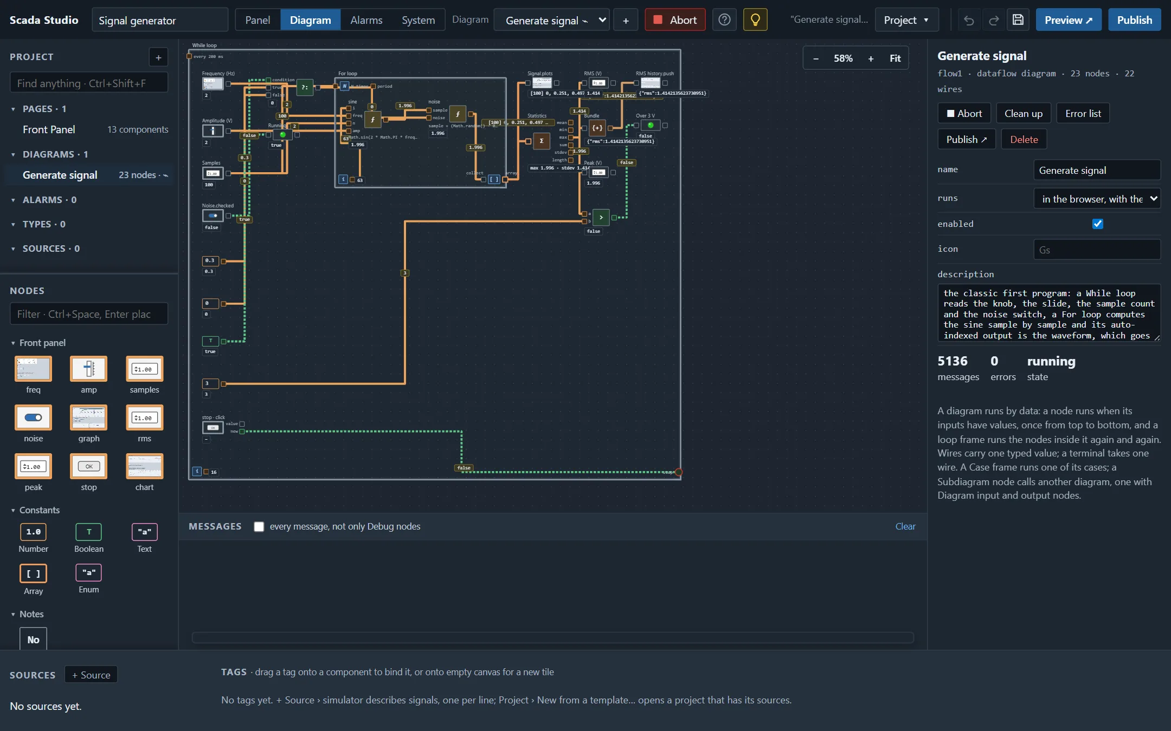This screenshot has height=731, width=1171.
Task: Switch to the Panel tab
Action: coord(258,20)
